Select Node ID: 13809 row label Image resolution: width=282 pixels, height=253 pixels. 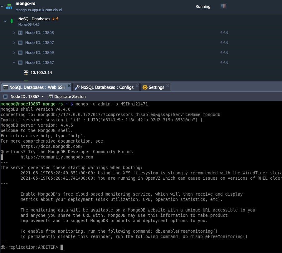click(x=39, y=52)
